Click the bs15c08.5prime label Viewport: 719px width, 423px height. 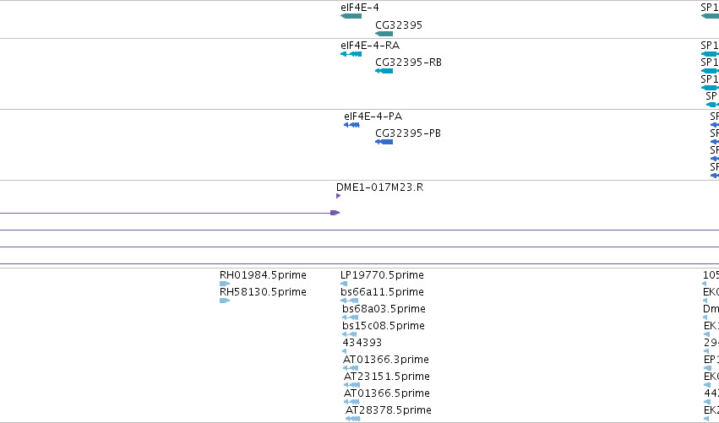click(384, 326)
